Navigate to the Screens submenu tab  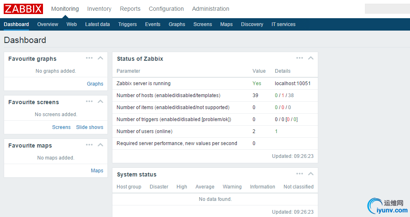(x=203, y=24)
